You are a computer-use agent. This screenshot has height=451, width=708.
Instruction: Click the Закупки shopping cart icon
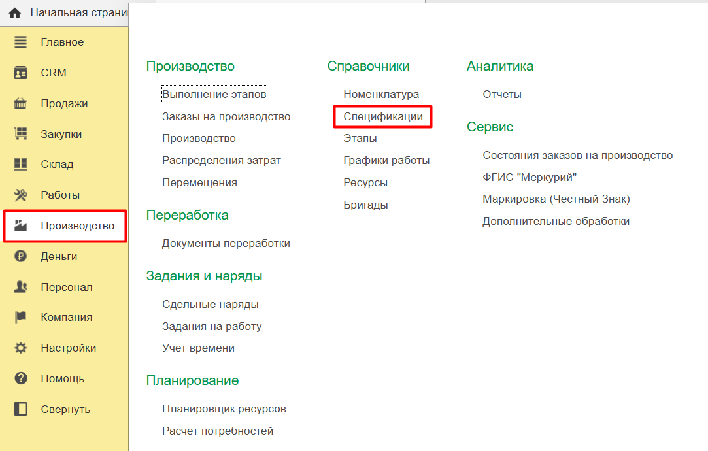20,134
